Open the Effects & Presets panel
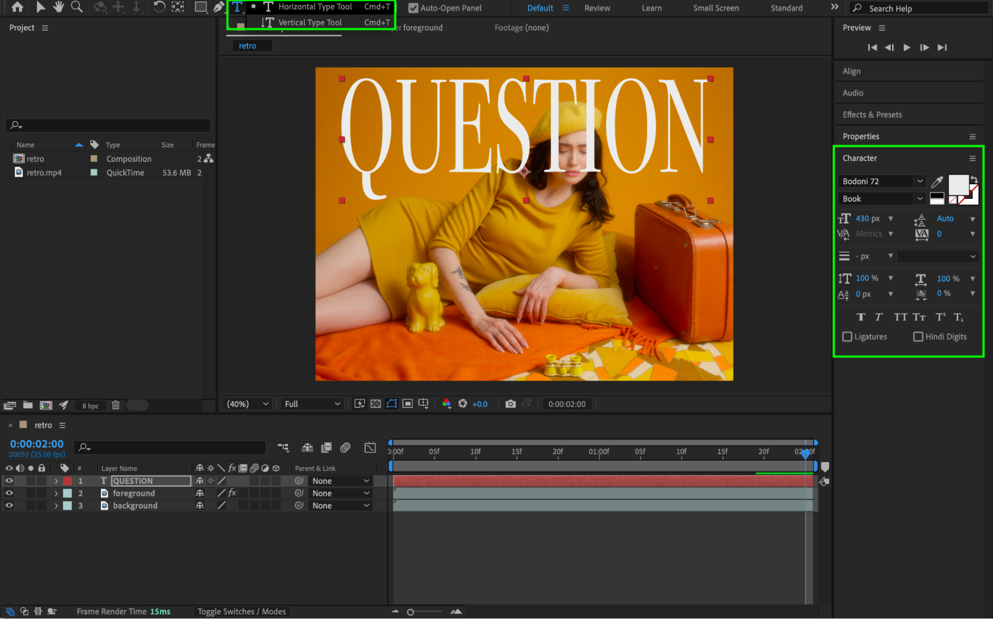 point(872,115)
